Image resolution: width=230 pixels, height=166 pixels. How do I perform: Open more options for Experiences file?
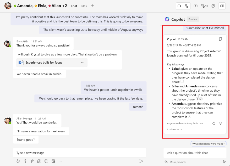point(83,63)
